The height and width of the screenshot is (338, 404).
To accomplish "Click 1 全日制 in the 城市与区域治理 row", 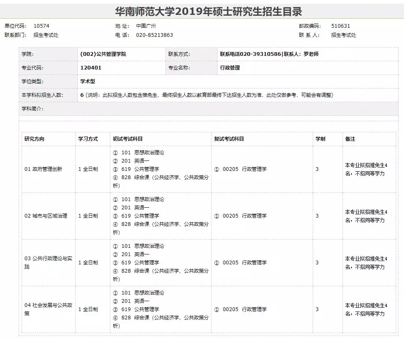I will click(88, 216).
